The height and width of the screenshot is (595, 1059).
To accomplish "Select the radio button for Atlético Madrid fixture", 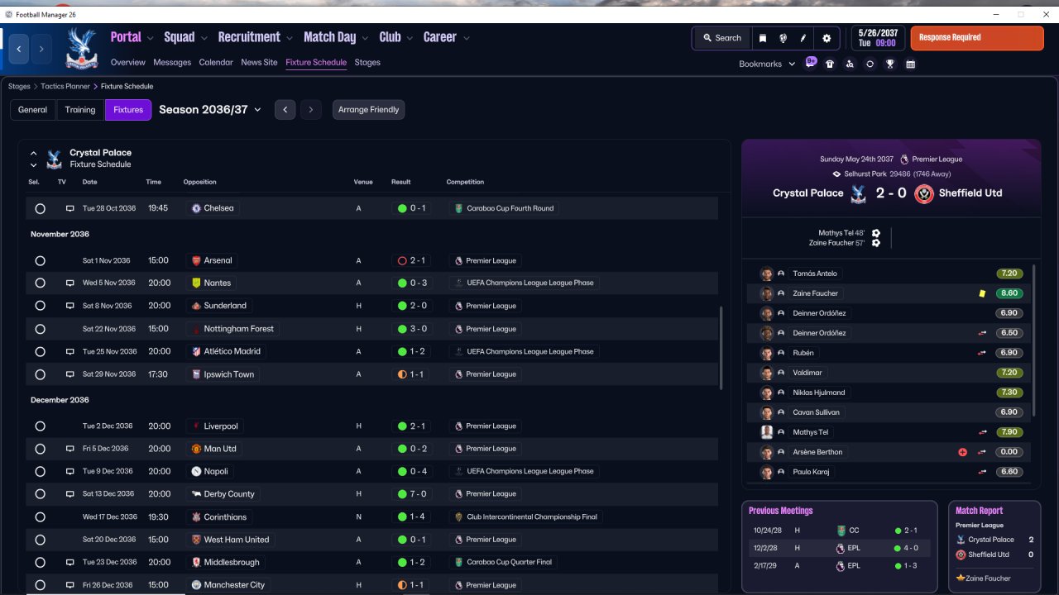I will [x=40, y=352].
